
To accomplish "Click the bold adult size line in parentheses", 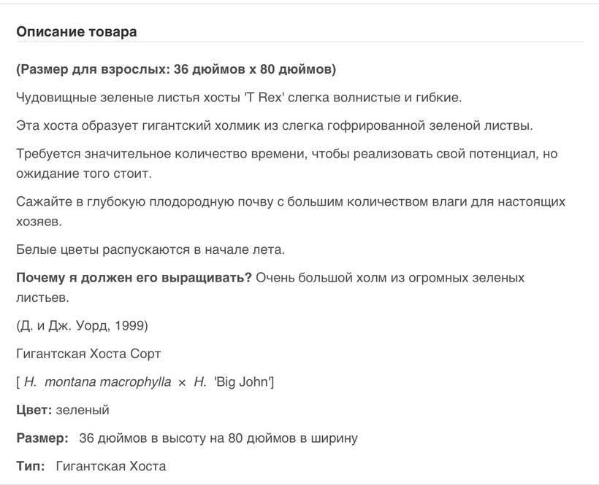I will click(x=176, y=69).
